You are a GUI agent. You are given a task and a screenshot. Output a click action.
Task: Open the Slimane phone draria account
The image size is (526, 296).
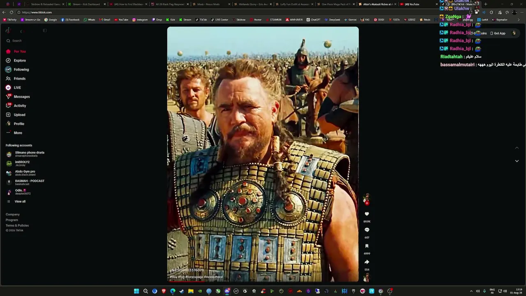pos(25,154)
